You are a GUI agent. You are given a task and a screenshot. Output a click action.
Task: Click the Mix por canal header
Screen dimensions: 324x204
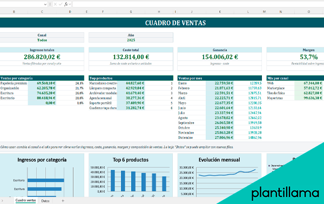pyautogui.click(x=295, y=78)
